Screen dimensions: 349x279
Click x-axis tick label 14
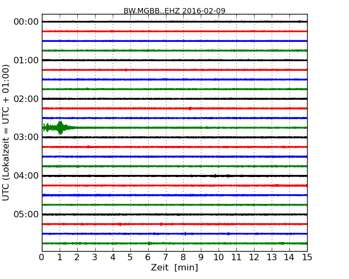pyautogui.click(x=289, y=258)
